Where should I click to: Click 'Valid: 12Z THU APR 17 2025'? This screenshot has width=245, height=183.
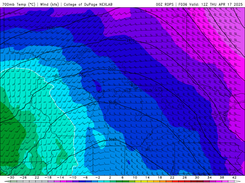pos(216,4)
